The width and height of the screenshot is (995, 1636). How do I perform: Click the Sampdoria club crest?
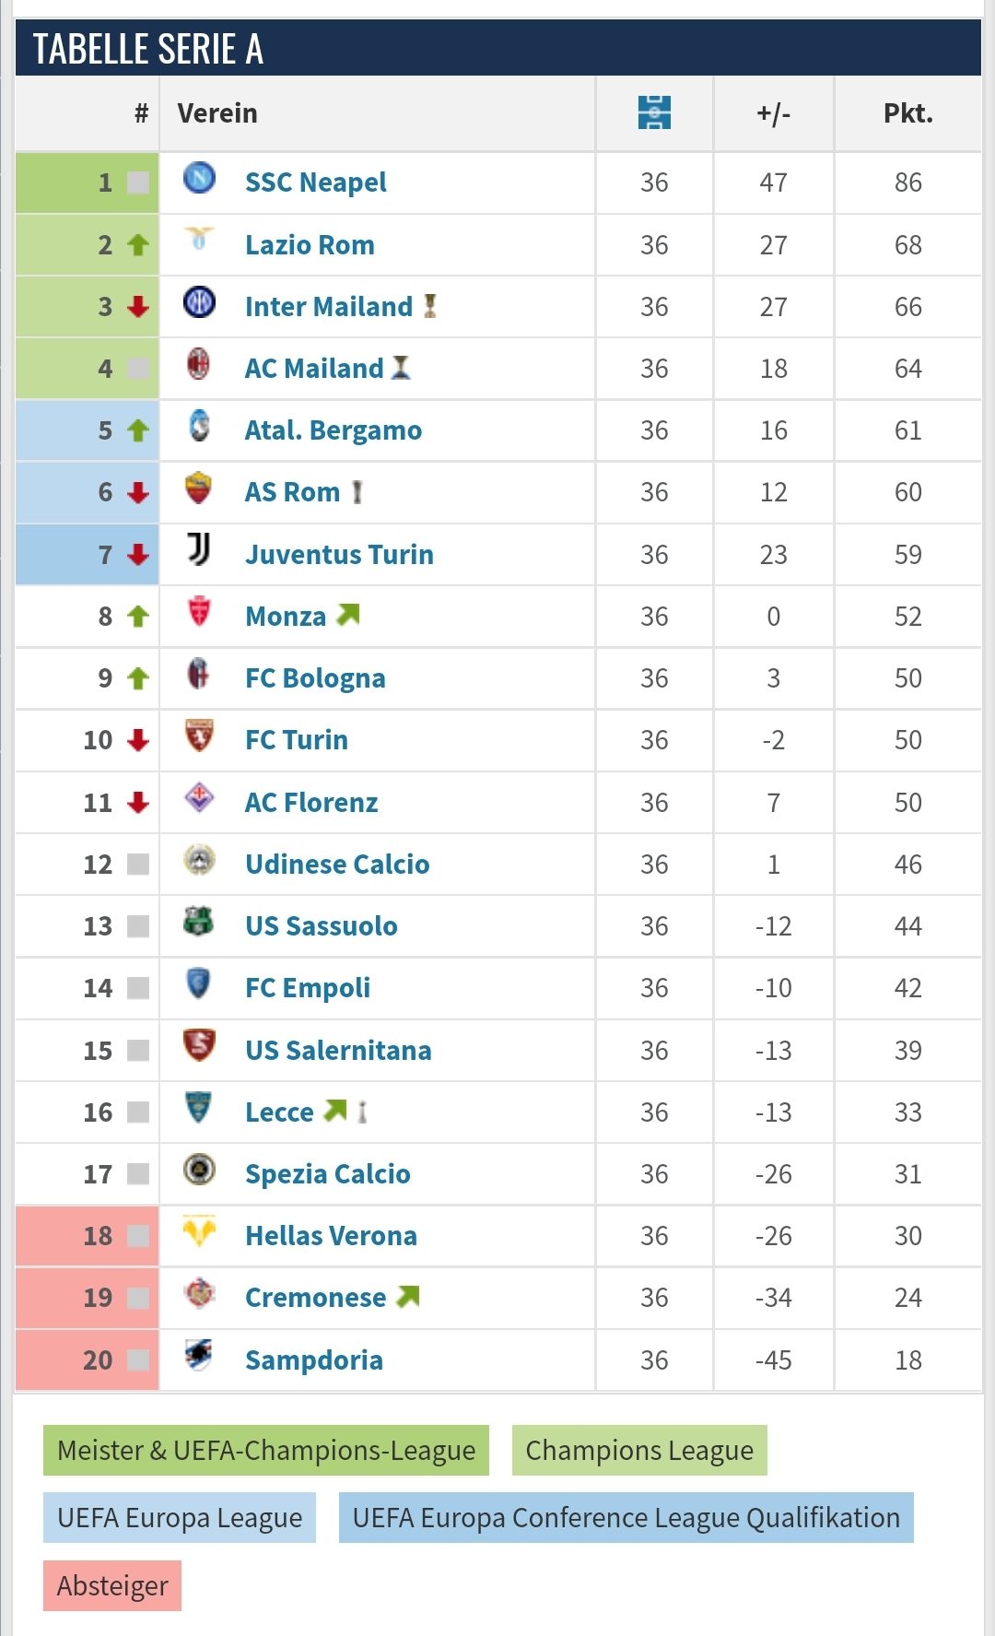[199, 1355]
